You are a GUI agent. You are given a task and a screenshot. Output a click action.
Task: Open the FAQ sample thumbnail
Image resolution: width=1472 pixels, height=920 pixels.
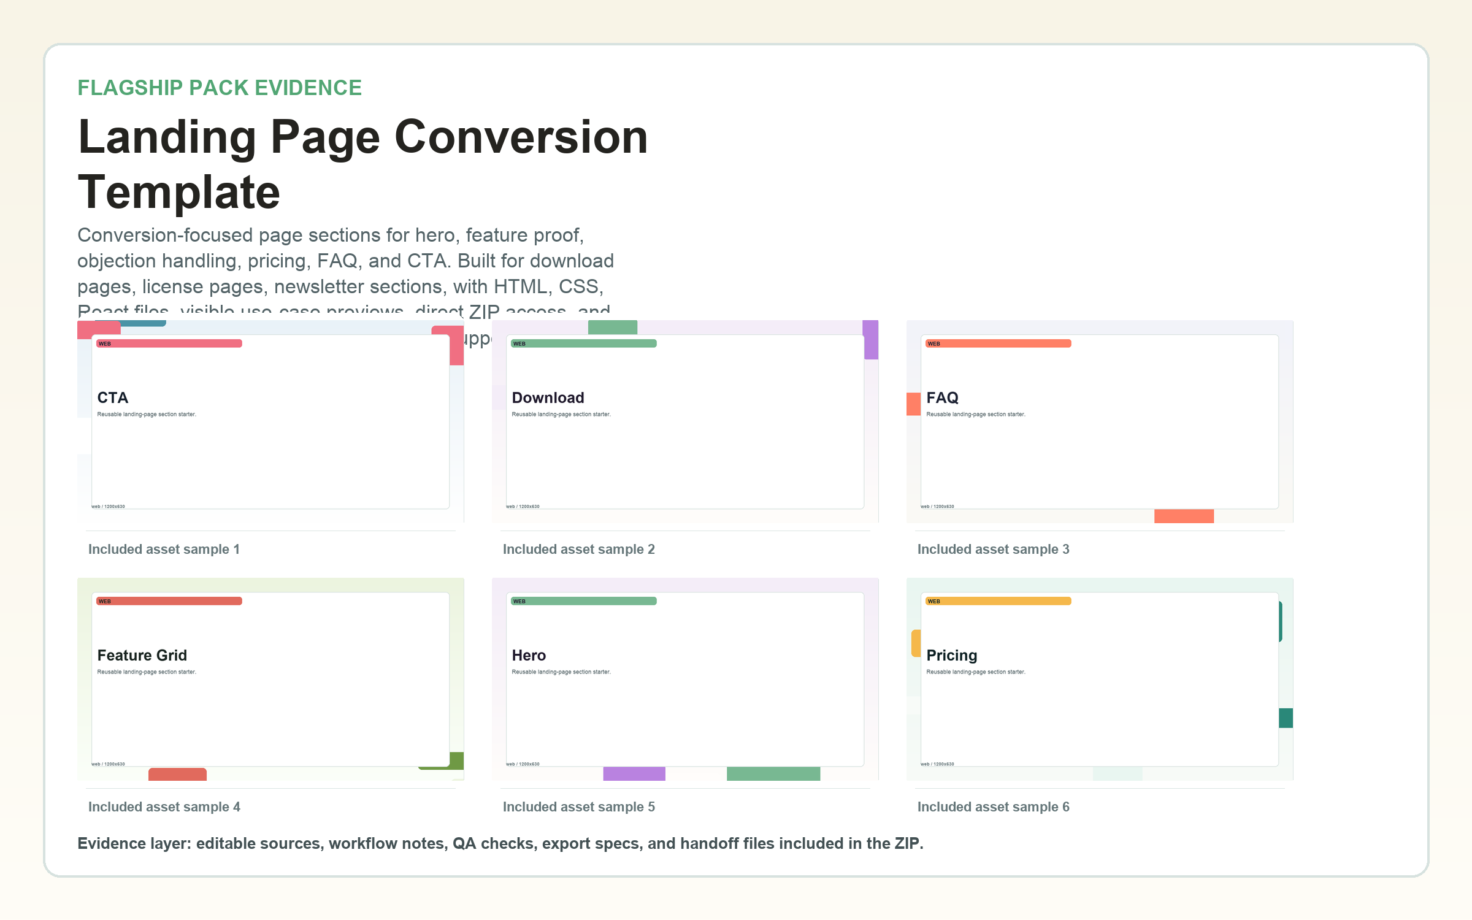(1100, 421)
